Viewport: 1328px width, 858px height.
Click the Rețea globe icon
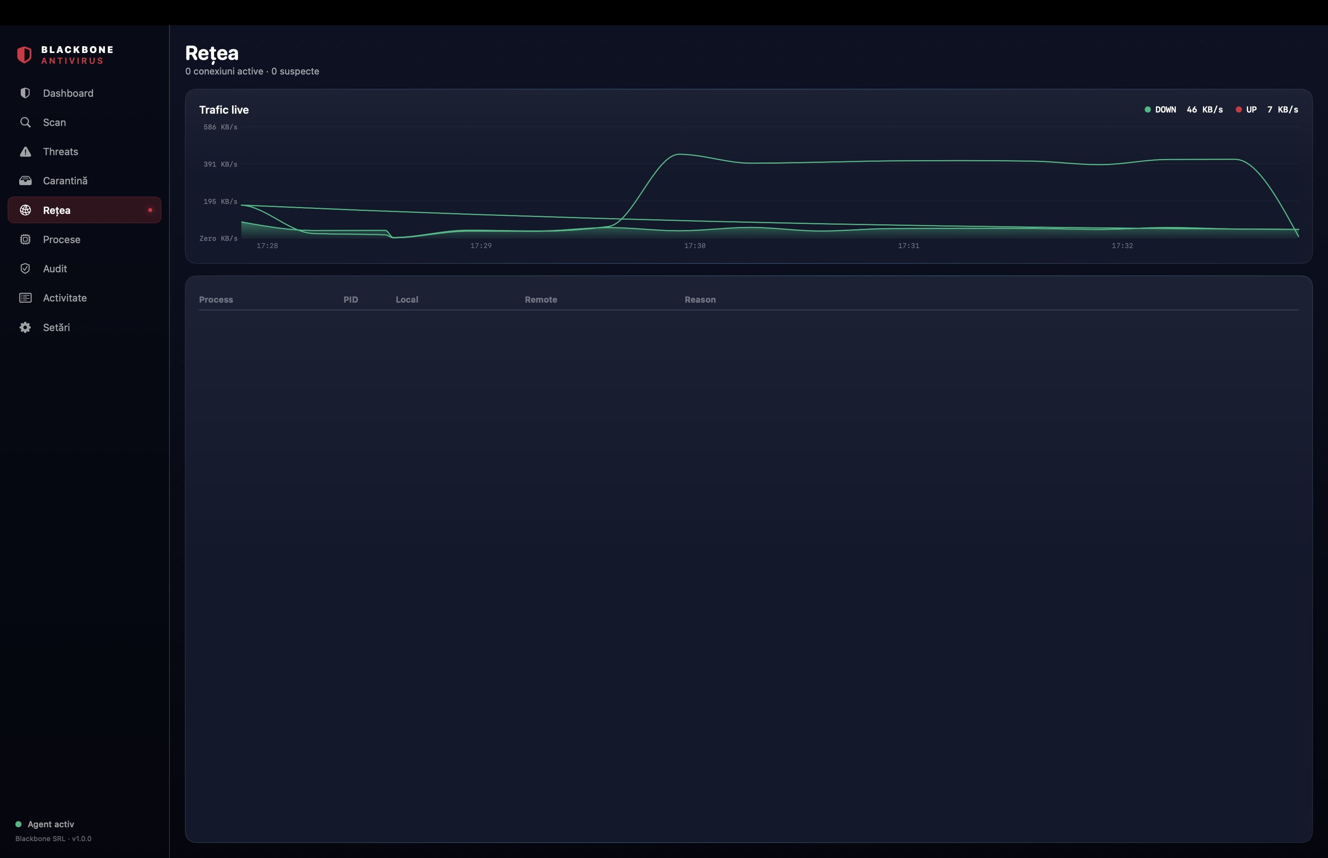coord(25,210)
